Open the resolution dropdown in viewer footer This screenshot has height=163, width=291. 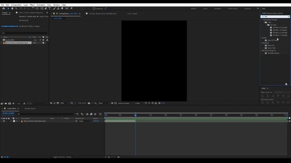coord(104,103)
